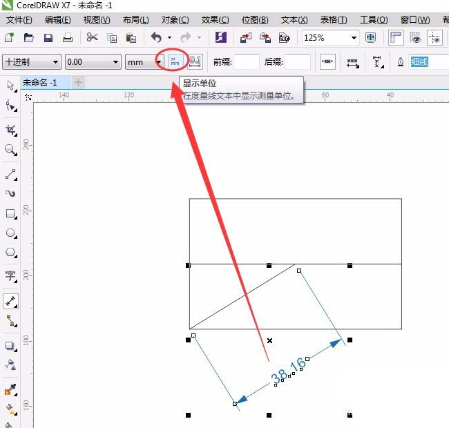Open 效果(C) menu
449x428 pixels.
tap(215, 20)
